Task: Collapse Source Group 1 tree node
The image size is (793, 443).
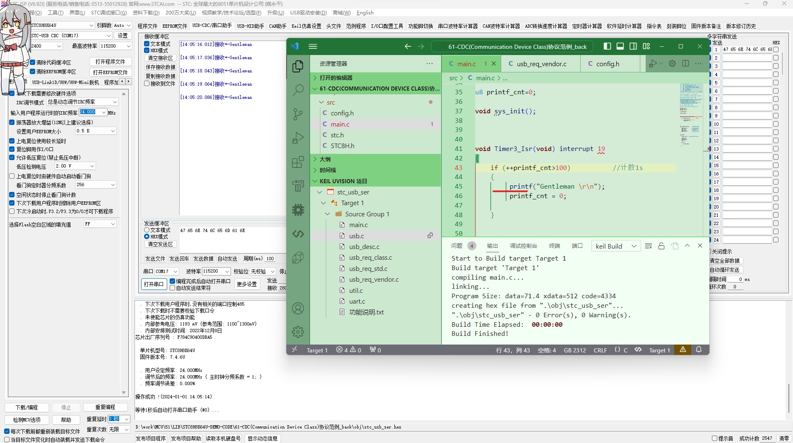Action: [x=327, y=214]
